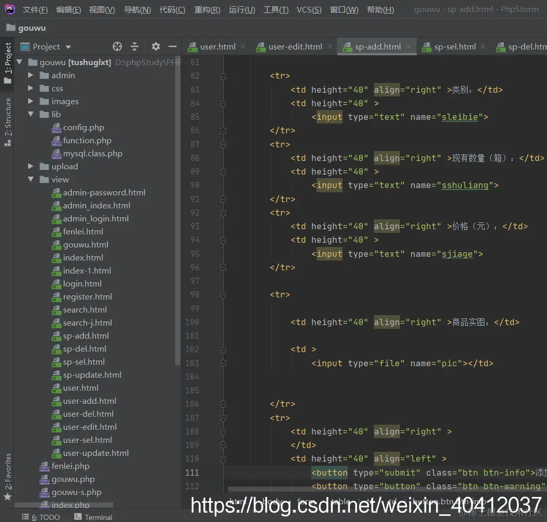The width and height of the screenshot is (547, 522).
Task: Click the editor horizontal scrollbar
Action: tap(387, 490)
